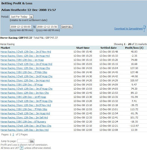Open Donc 12th Dec 3m Hcap Hrd market

[25, 81]
